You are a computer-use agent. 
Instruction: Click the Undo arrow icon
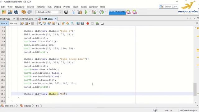(24, 12)
